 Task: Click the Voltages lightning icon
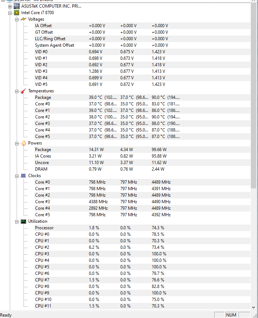[23, 19]
